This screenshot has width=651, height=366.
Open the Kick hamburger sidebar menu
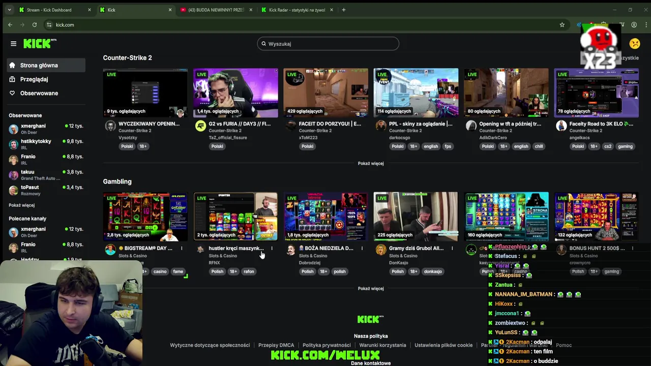click(13, 44)
